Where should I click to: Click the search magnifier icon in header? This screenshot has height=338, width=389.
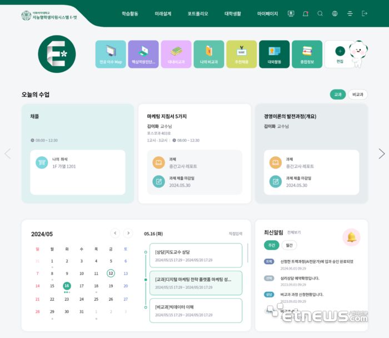tap(320, 13)
